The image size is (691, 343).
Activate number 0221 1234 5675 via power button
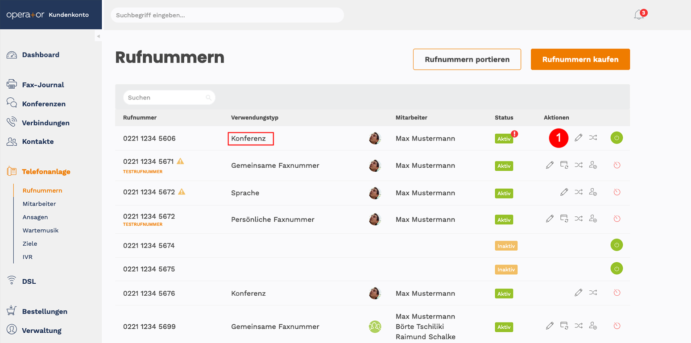(617, 269)
